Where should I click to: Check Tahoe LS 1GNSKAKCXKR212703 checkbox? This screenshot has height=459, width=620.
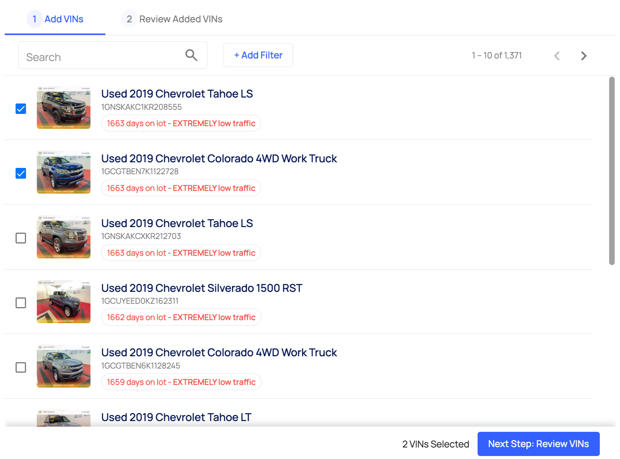[x=21, y=238]
